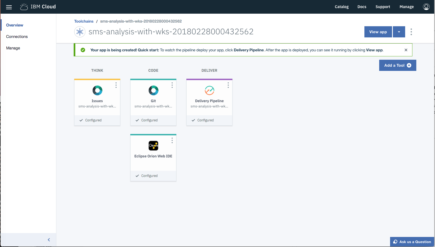
Task: Click the DELIVER column heading
Action: tap(209, 70)
